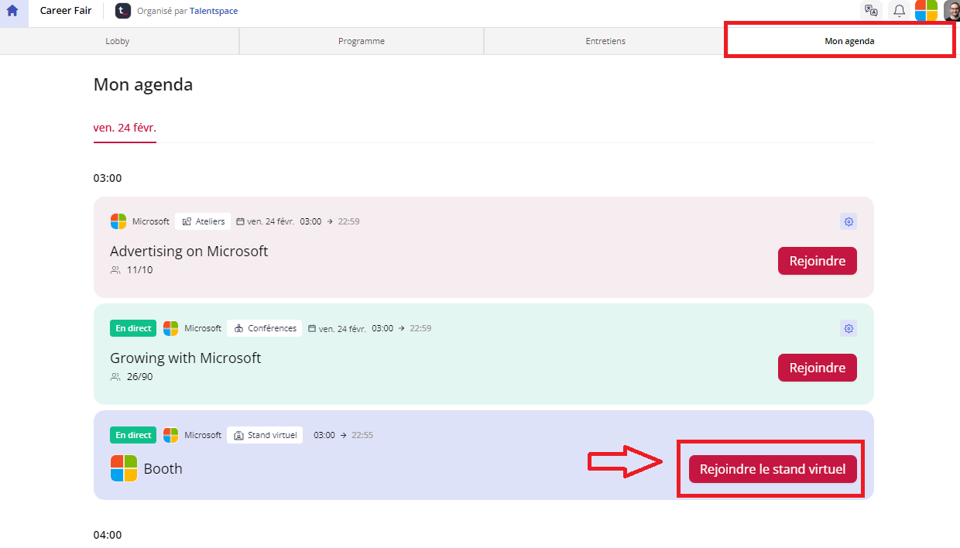Select the Mon agenda tab

coord(849,41)
